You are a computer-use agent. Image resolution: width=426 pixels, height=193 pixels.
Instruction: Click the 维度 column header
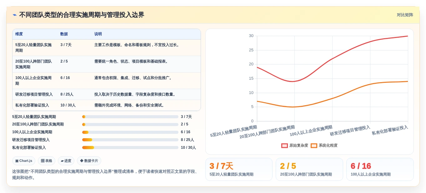19,34
